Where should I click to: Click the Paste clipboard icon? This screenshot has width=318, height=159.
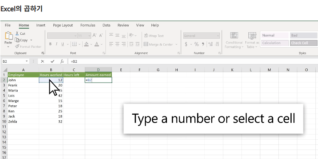click(9, 36)
